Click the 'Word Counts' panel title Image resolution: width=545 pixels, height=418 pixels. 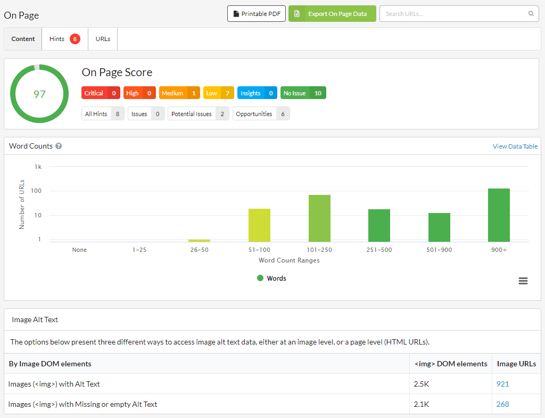[x=30, y=146]
